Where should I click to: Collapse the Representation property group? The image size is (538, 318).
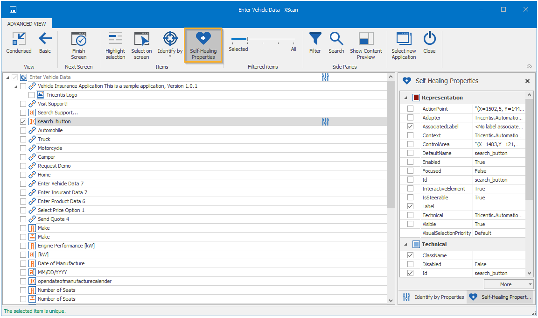[x=405, y=98]
